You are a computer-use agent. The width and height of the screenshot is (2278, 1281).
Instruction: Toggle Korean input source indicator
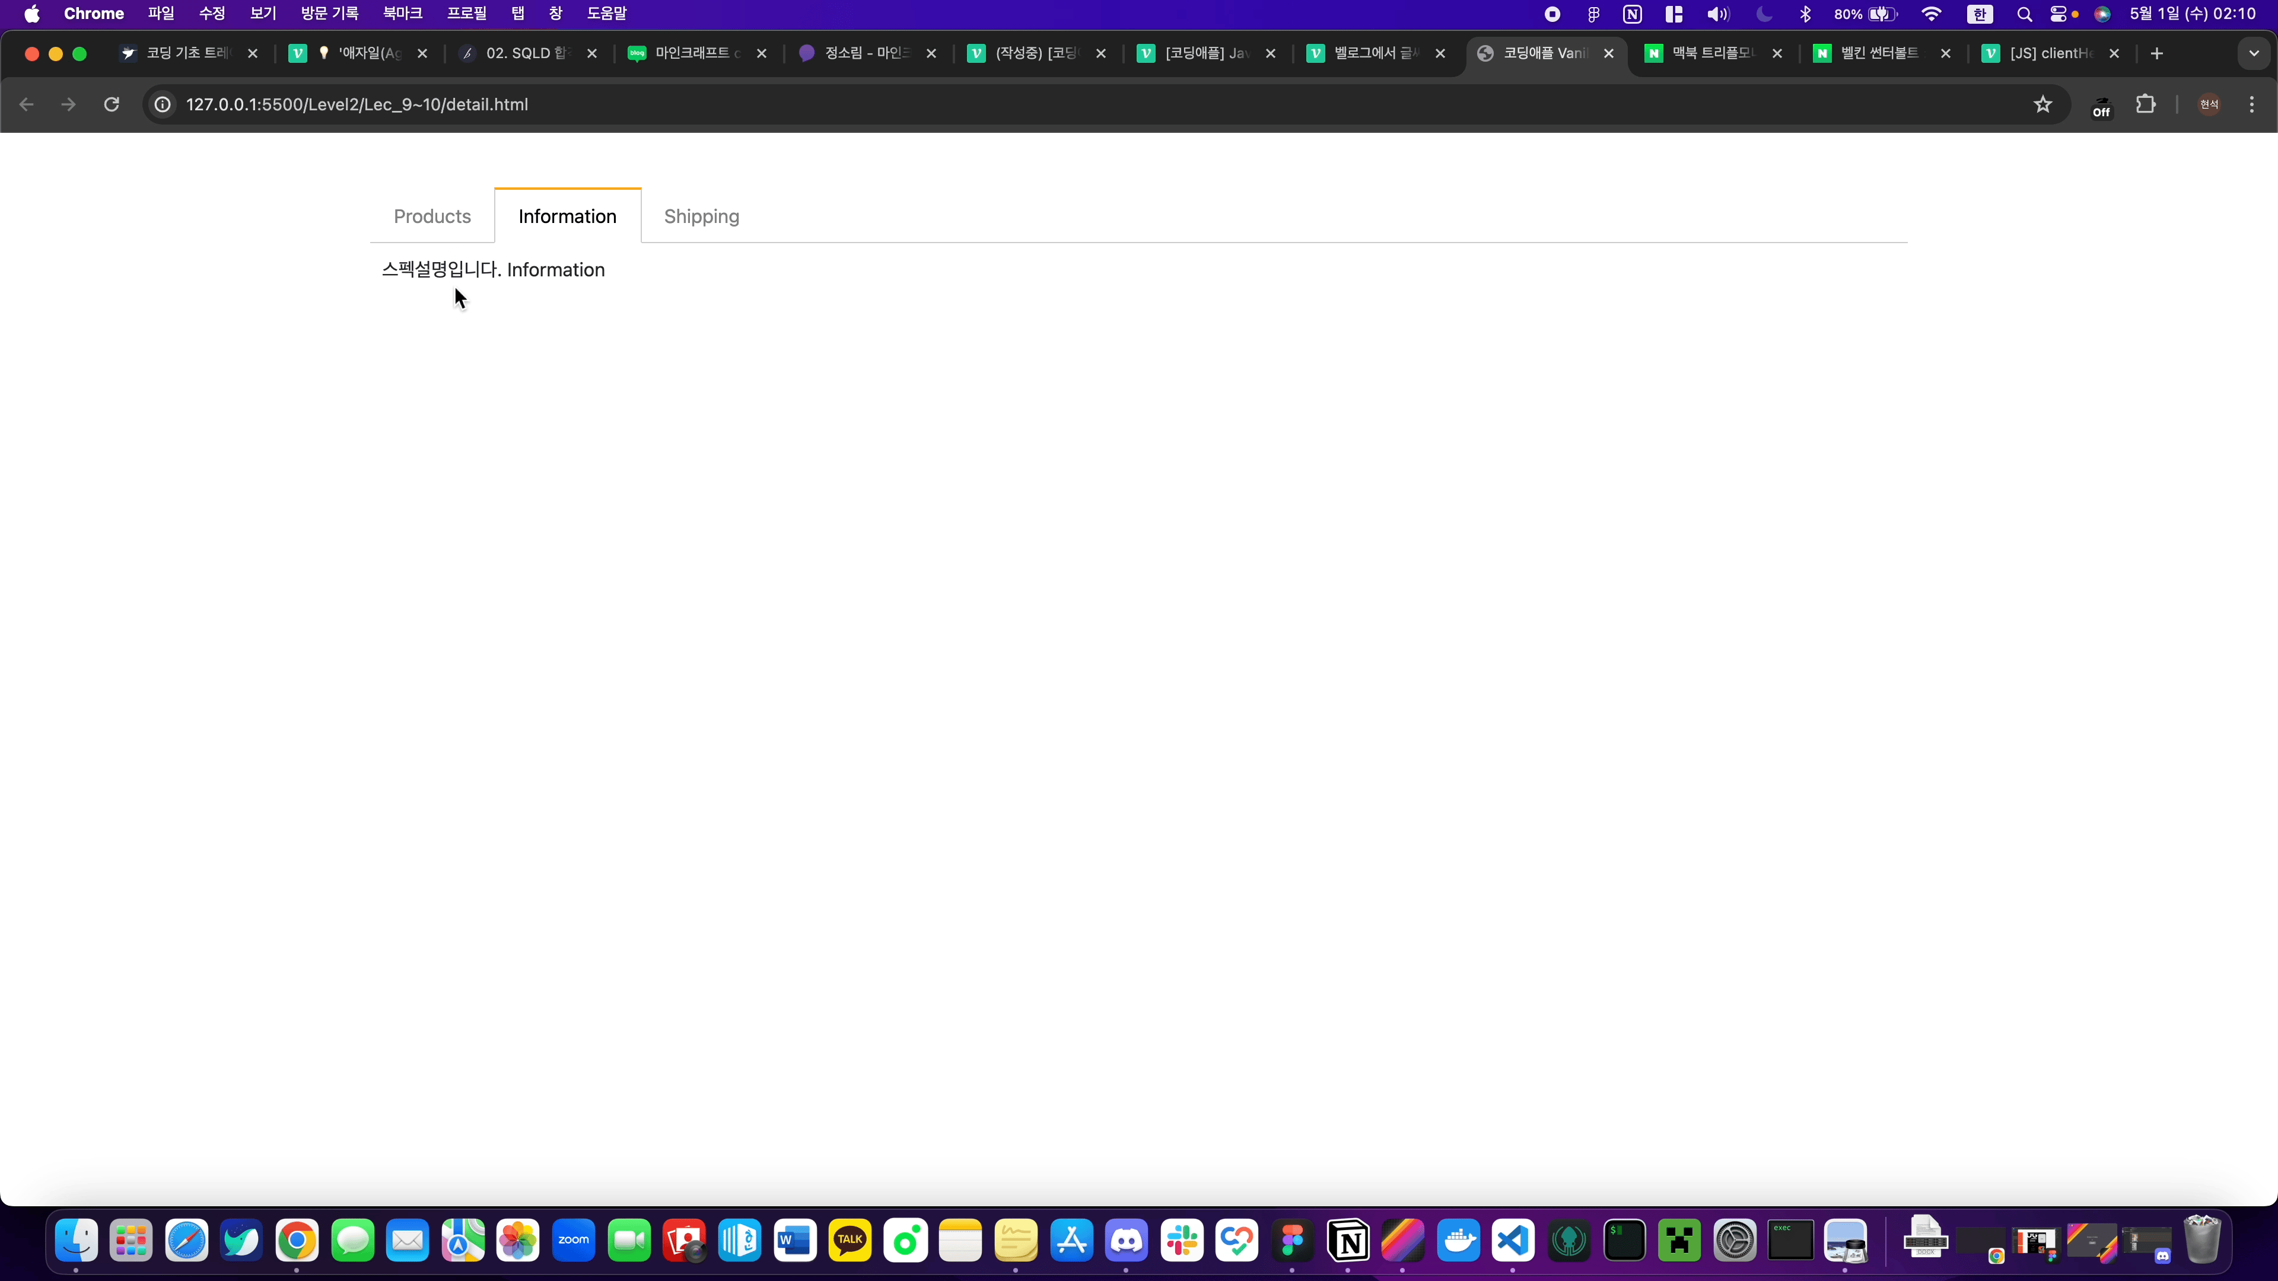pos(1979,13)
